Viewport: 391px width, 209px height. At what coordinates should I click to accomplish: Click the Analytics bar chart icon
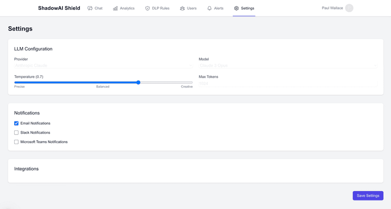pyautogui.click(x=115, y=8)
